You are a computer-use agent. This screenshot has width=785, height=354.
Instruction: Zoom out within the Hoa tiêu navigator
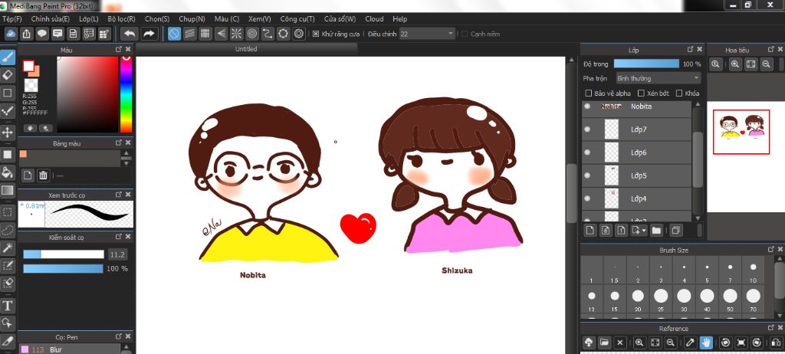tap(766, 64)
